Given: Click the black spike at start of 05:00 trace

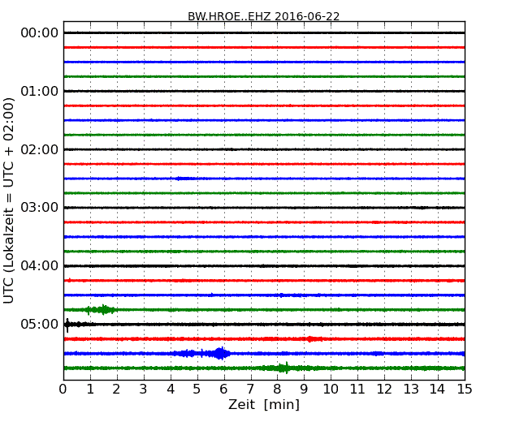Looking at the screenshot, I should (x=67, y=325).
